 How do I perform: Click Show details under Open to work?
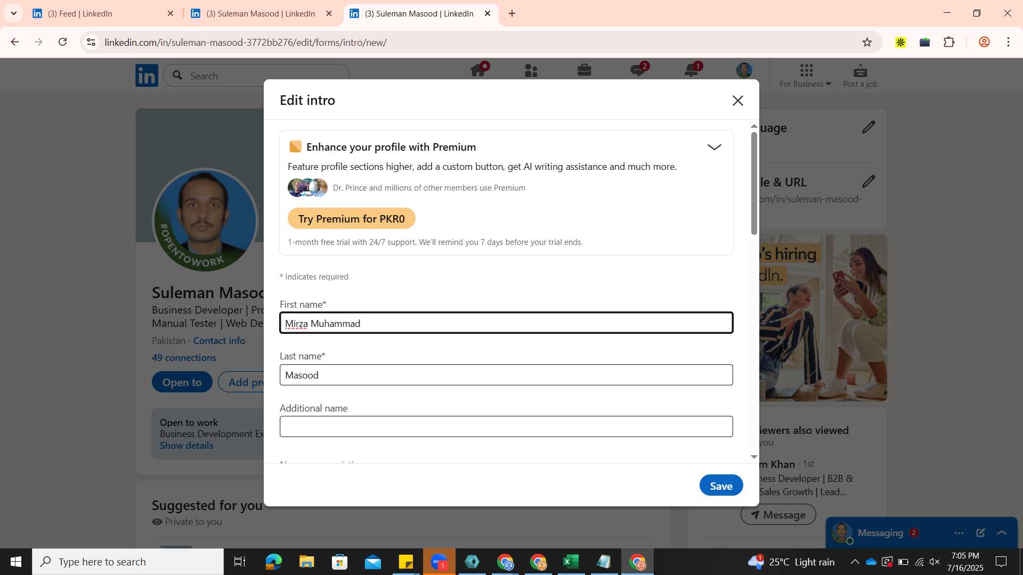coord(186,446)
